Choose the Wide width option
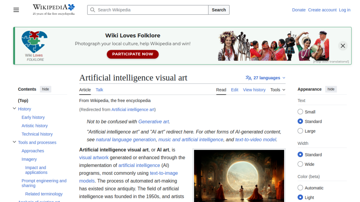This screenshot has height=202, width=360. pyautogui.click(x=300, y=164)
